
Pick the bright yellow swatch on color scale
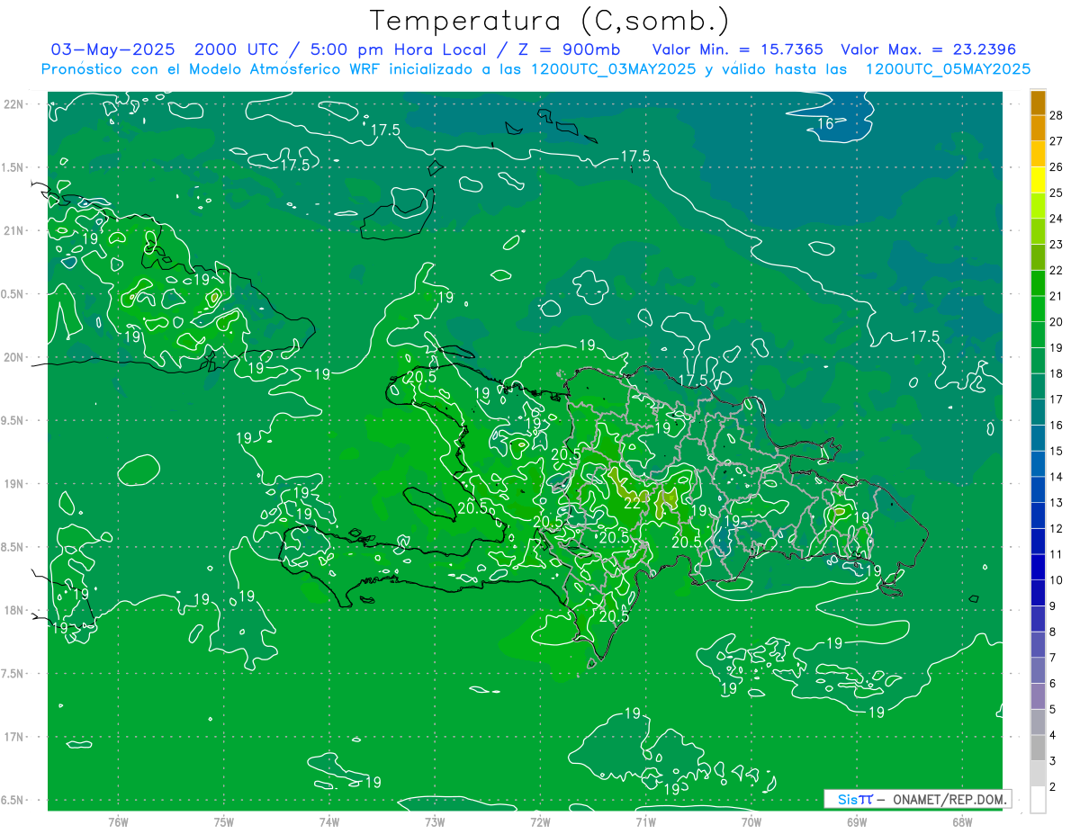coord(1038,180)
